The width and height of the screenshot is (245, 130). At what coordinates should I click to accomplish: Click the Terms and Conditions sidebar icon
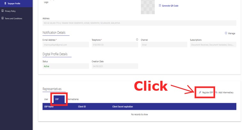tap(3, 18)
